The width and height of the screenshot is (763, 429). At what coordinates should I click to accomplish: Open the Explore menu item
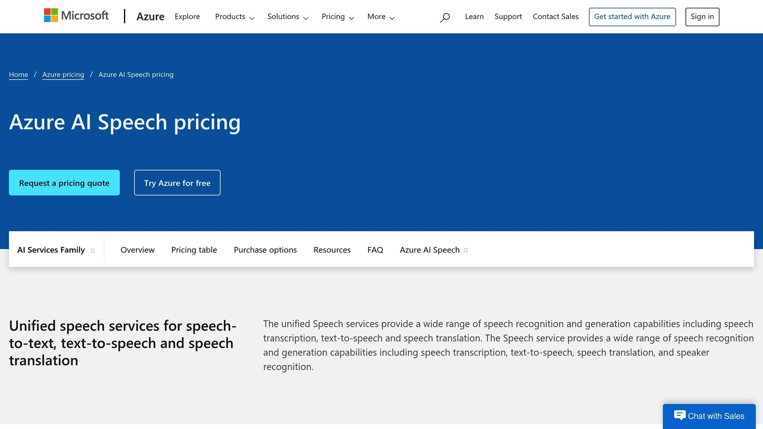coord(187,16)
